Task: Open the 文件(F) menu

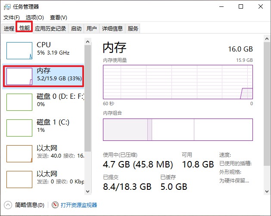Action: 12,18
